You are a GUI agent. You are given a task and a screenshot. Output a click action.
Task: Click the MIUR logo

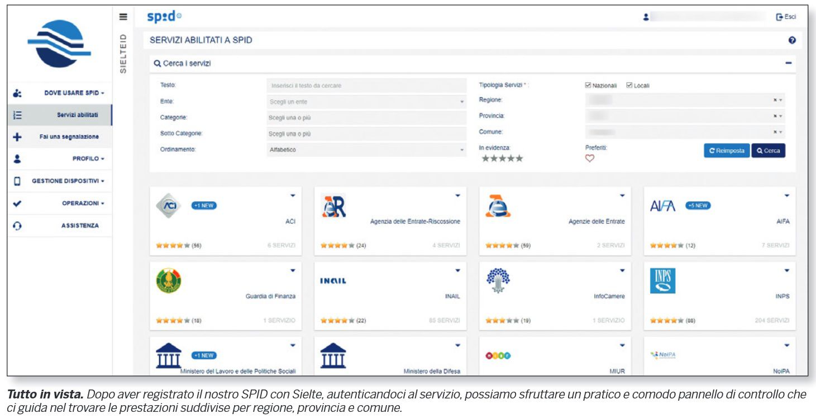(x=498, y=355)
